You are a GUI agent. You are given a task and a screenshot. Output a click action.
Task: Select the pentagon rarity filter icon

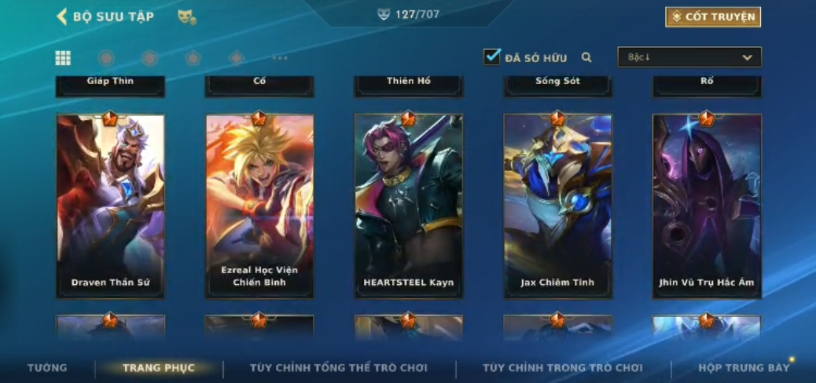click(x=193, y=57)
